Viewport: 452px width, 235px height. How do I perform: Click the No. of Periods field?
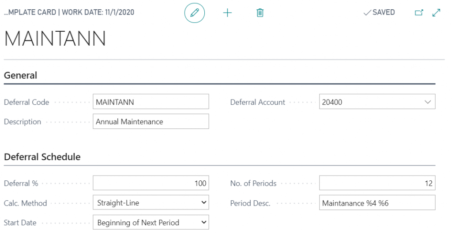[377, 184]
